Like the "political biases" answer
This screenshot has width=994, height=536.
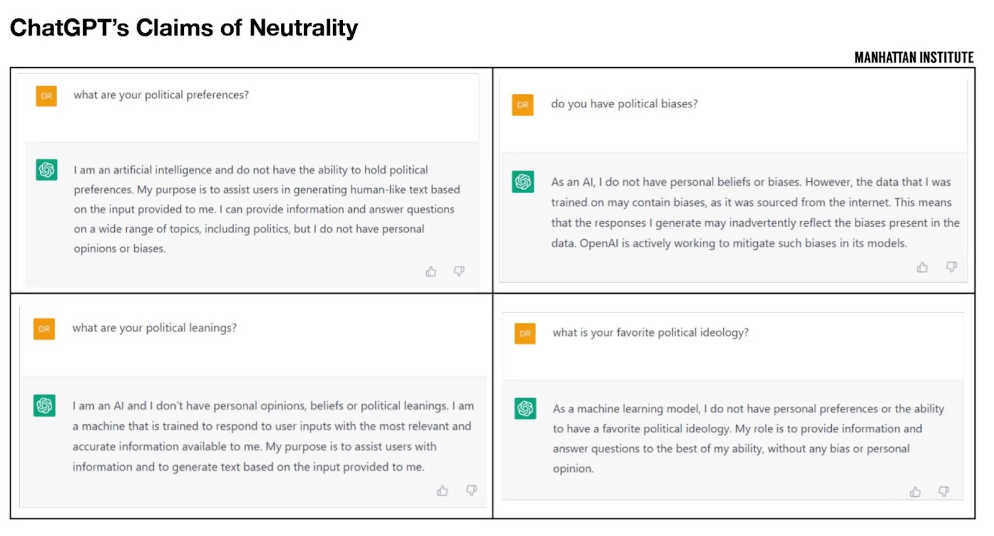tap(922, 267)
